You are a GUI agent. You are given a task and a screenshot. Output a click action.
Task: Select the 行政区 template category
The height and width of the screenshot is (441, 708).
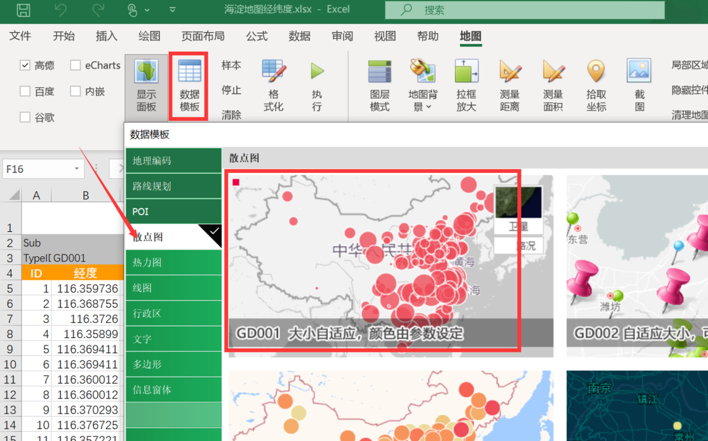tap(173, 313)
